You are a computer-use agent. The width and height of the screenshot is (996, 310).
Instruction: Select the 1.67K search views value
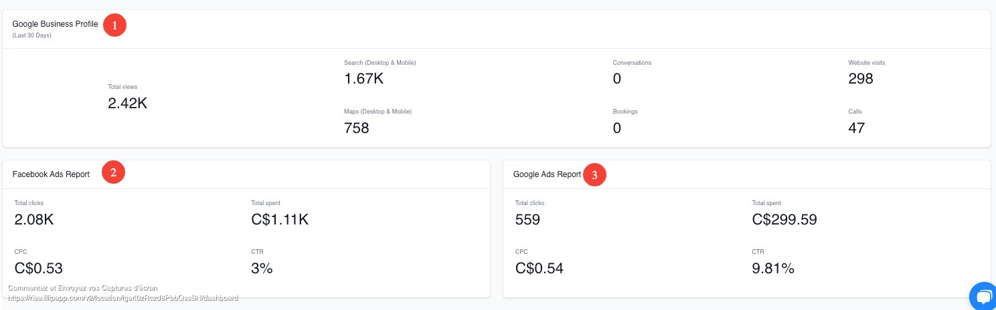tap(363, 79)
